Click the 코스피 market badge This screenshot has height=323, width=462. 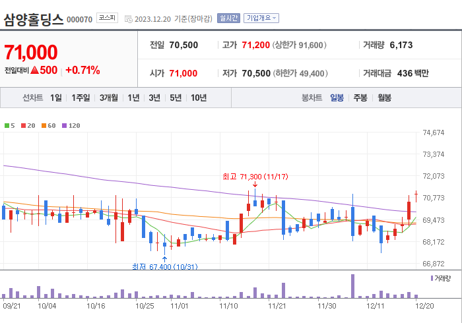[x=107, y=18]
